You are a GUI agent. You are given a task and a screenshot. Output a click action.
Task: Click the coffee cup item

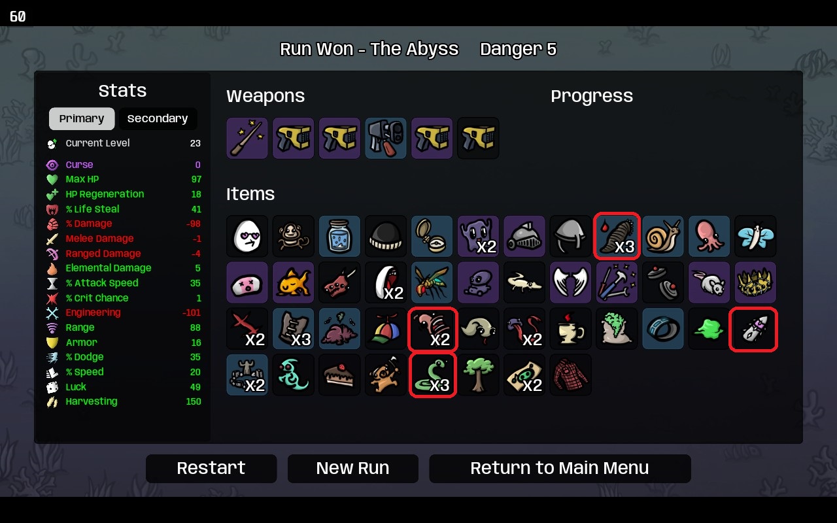[570, 328]
